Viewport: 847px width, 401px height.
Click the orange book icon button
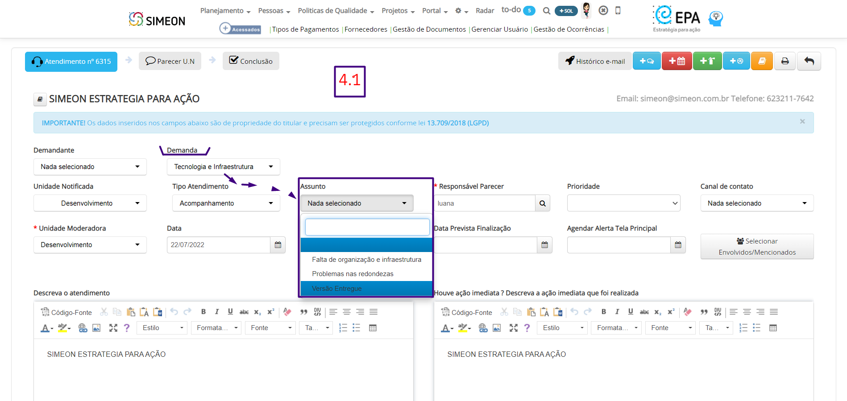tap(762, 61)
